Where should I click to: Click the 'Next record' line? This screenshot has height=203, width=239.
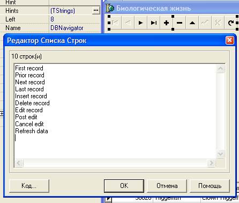[x=30, y=82]
